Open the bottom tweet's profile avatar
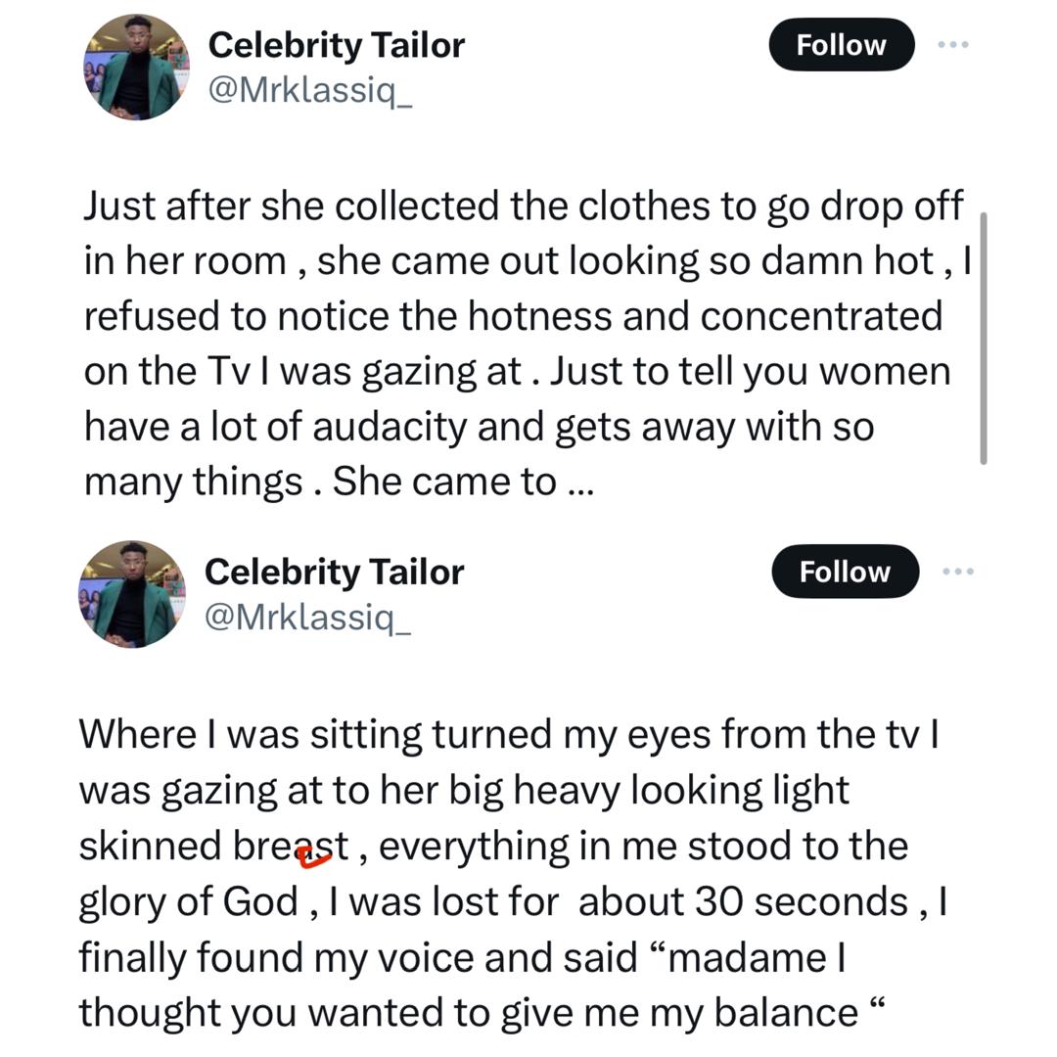 coord(132,594)
